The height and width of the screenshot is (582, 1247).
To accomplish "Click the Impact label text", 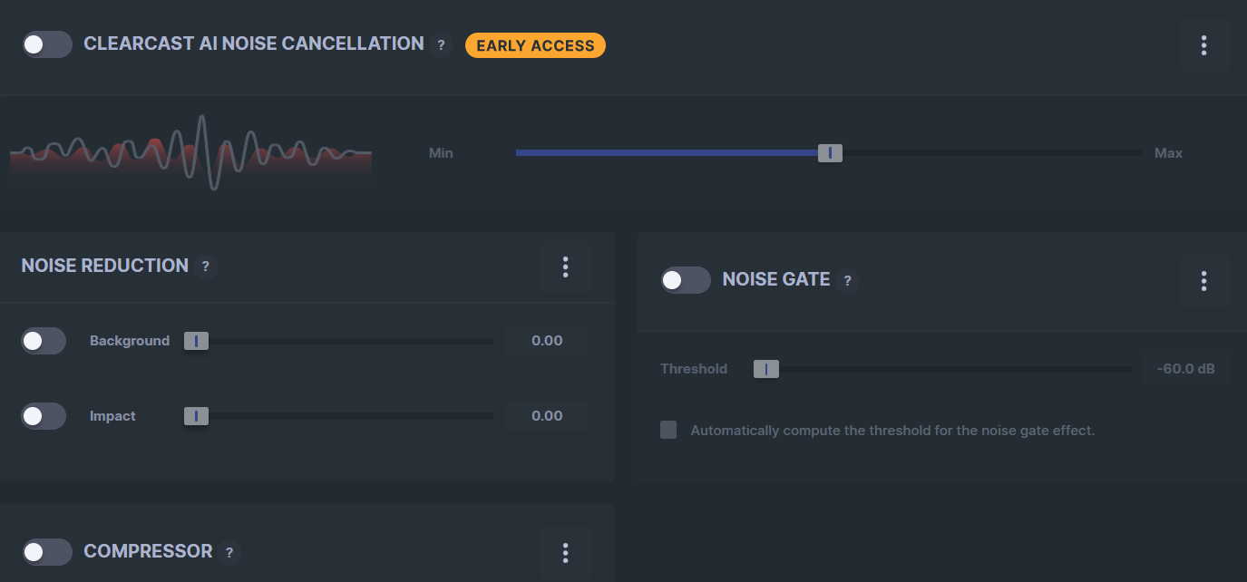I will (112, 416).
